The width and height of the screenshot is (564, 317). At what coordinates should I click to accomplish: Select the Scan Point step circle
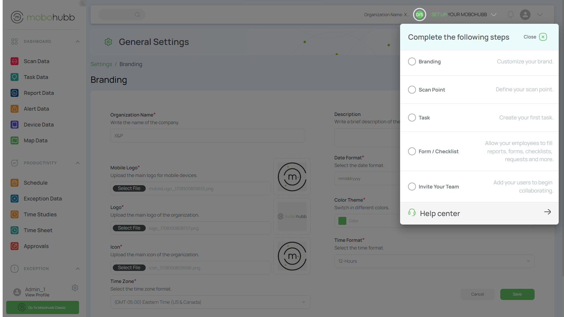pyautogui.click(x=412, y=90)
